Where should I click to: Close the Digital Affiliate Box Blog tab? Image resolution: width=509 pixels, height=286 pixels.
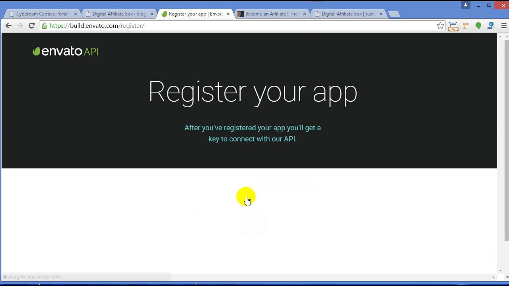click(152, 14)
